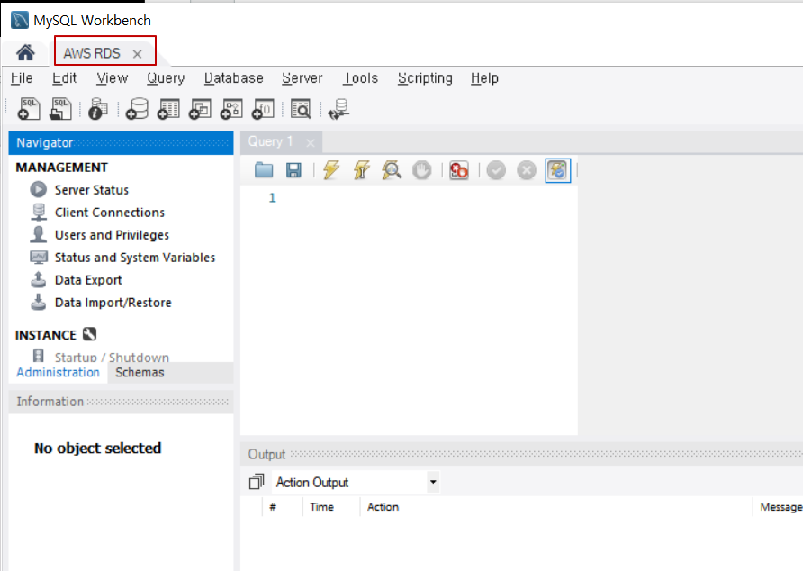
Task: Go to the Home screen tab icon
Action: [25, 52]
